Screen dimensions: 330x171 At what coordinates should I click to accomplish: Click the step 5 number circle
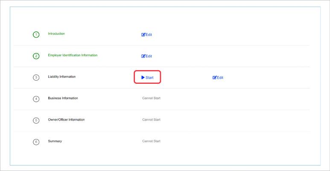tap(36, 120)
